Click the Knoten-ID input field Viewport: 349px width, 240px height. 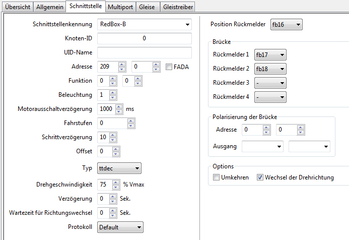coord(145,38)
